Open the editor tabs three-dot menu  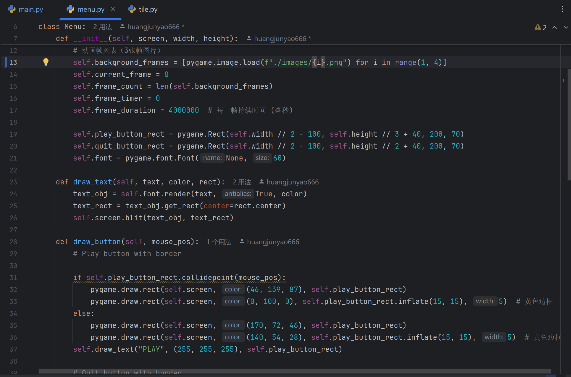[562, 9]
